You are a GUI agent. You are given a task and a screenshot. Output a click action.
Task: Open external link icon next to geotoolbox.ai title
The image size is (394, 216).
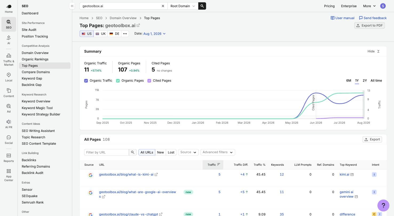tap(138, 26)
